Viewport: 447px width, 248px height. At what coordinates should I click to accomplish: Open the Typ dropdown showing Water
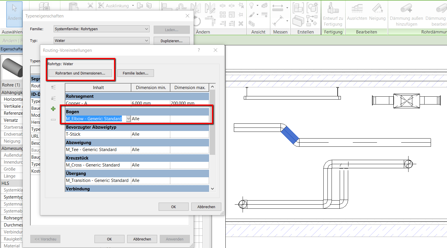(101, 40)
